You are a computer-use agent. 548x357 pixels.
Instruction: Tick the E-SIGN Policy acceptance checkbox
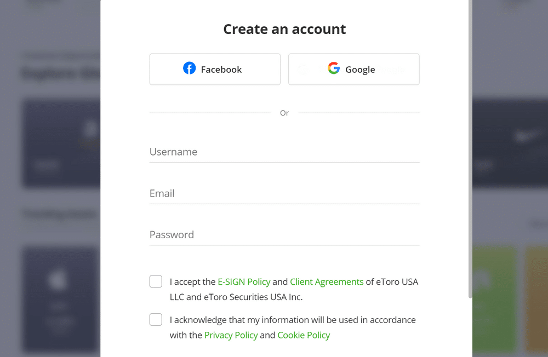click(156, 281)
